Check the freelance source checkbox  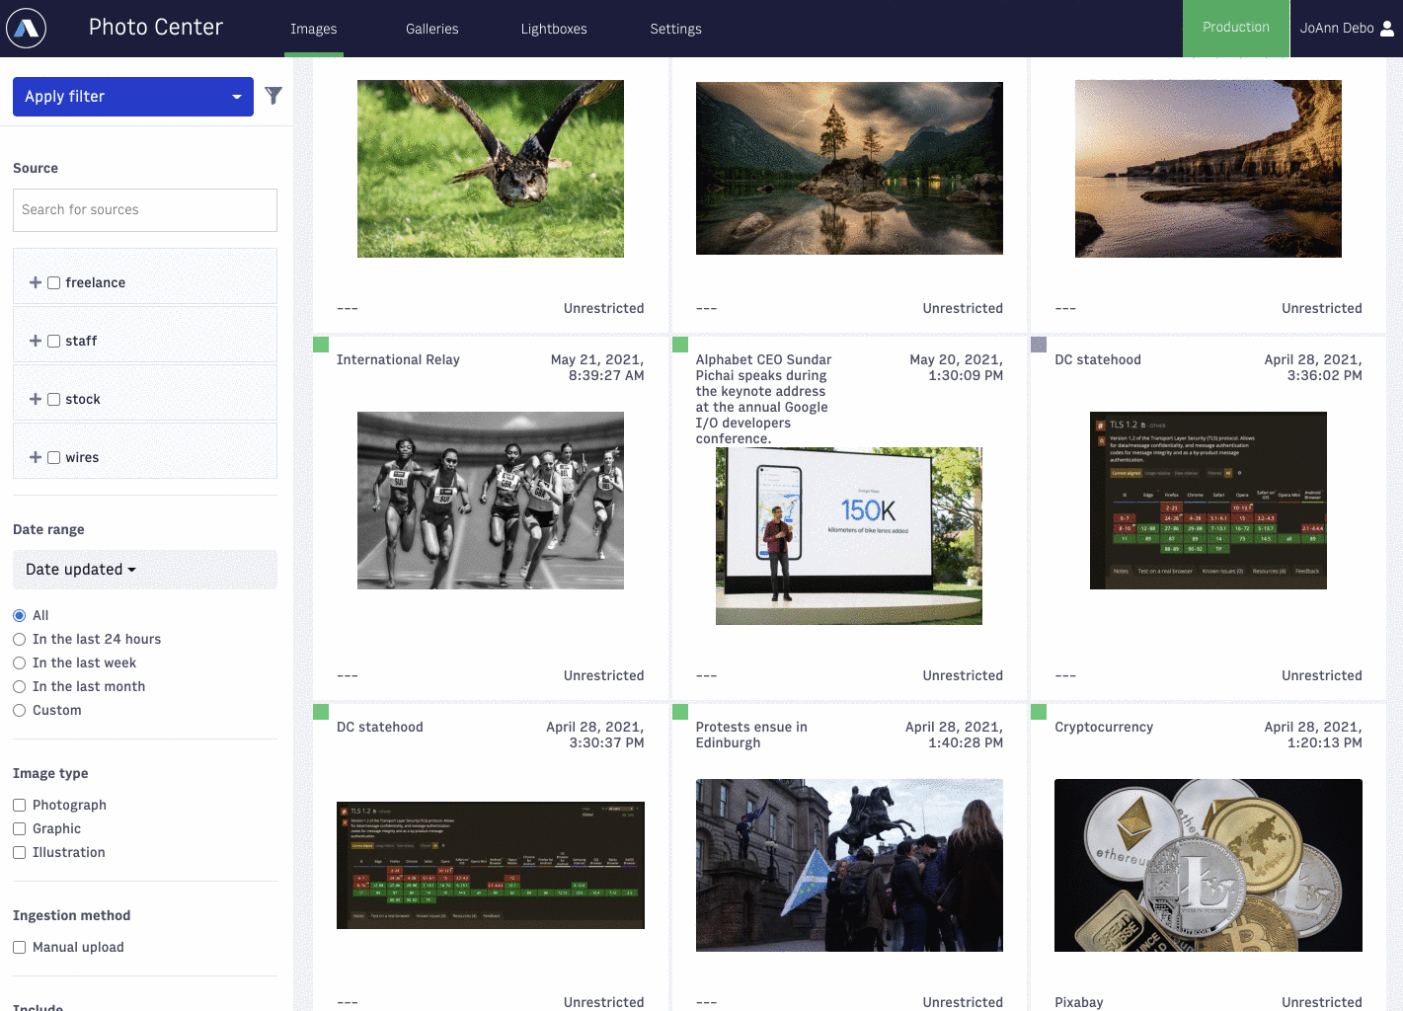pyautogui.click(x=54, y=282)
